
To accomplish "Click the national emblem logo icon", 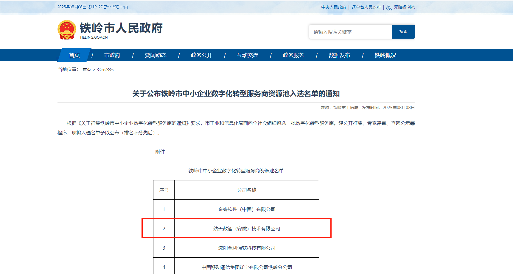I will point(67,30).
